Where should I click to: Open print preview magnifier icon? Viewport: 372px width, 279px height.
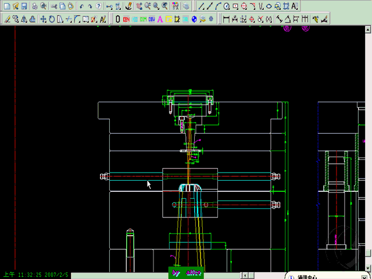44,6
